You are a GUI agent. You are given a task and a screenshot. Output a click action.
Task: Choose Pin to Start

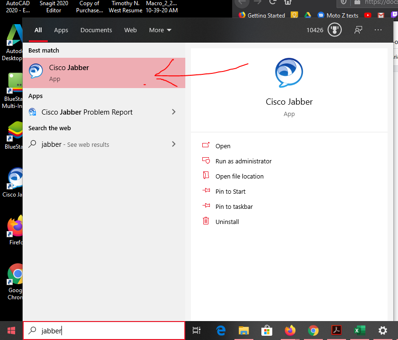coord(230,191)
